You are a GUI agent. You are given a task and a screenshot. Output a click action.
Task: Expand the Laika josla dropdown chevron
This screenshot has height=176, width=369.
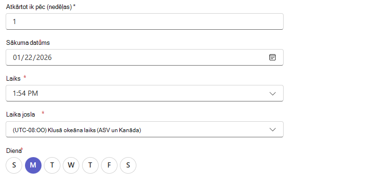coord(273,130)
